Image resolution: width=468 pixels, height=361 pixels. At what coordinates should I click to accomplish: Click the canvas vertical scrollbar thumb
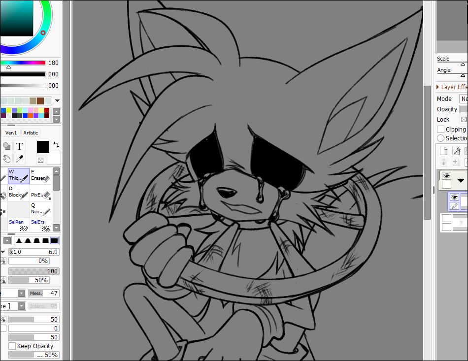pyautogui.click(x=427, y=153)
